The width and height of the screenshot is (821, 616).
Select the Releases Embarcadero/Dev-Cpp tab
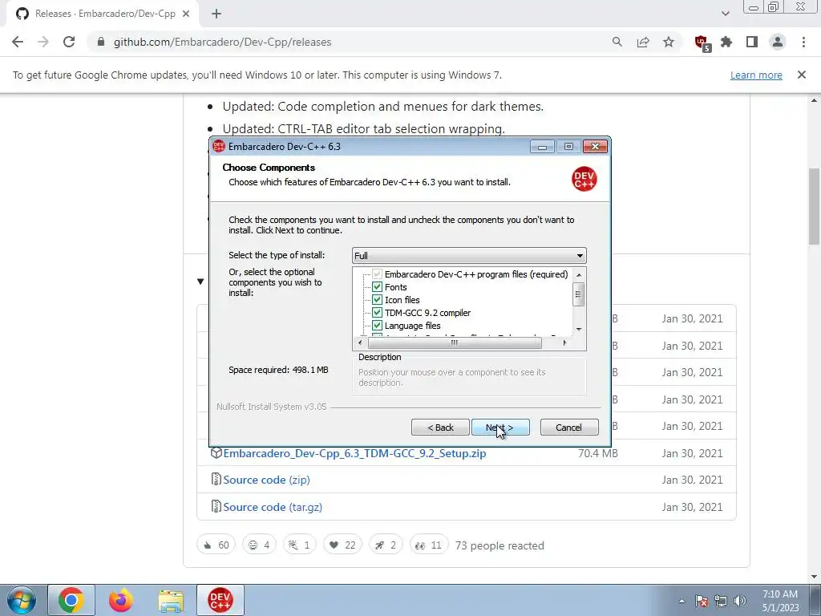102,14
